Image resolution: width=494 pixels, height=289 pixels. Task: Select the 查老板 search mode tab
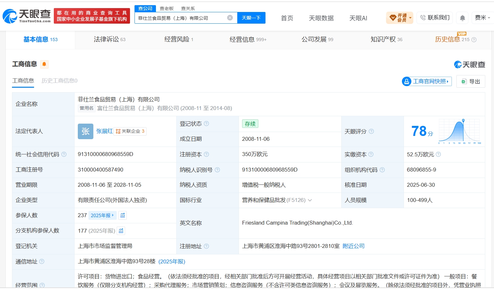click(167, 8)
